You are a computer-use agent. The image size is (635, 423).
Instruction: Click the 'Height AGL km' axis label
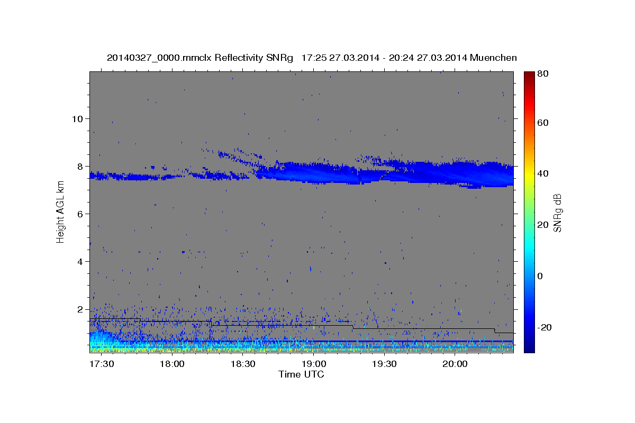click(60, 212)
